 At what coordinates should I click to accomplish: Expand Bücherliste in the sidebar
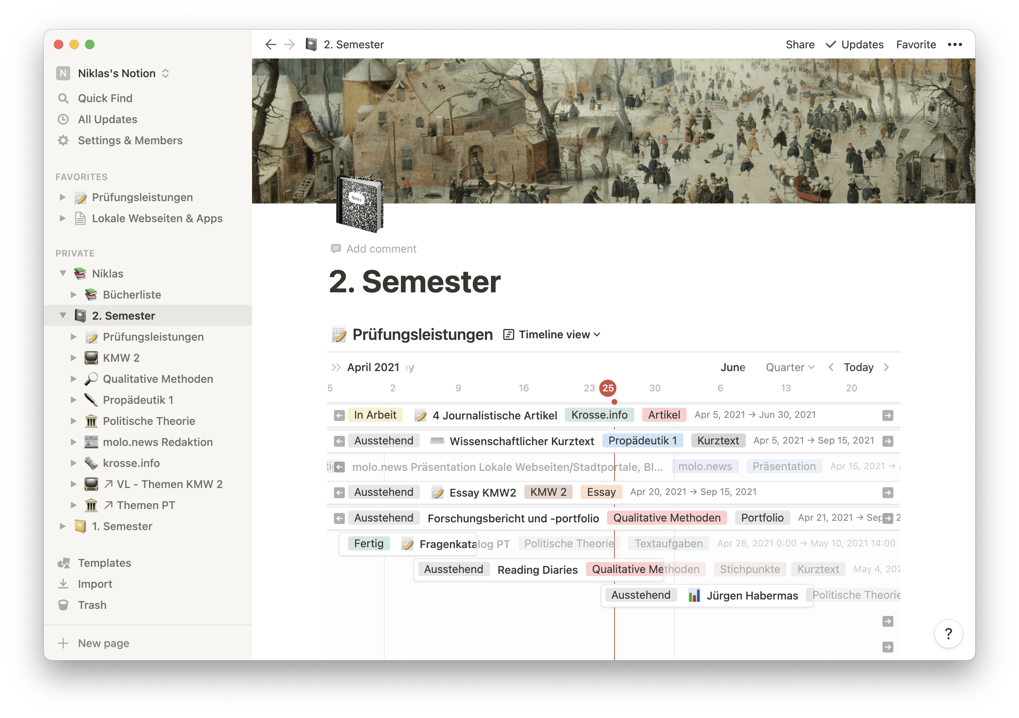click(74, 295)
